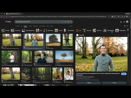Clear the search box with the X icon
The width and height of the screenshot is (131, 98).
pos(62,22)
